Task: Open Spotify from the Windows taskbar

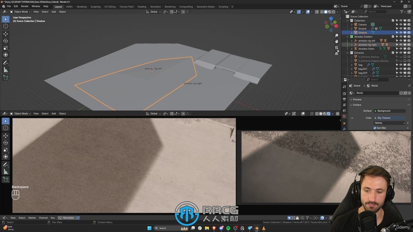Action: point(228,228)
